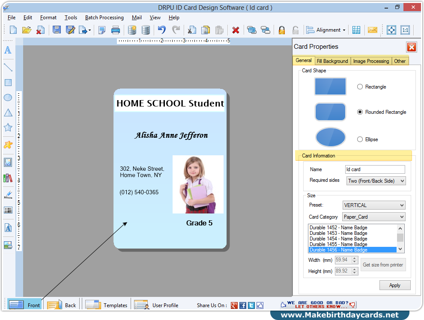424x320 pixels.
Task: Select the Line drawing tool
Action: pos(8,67)
